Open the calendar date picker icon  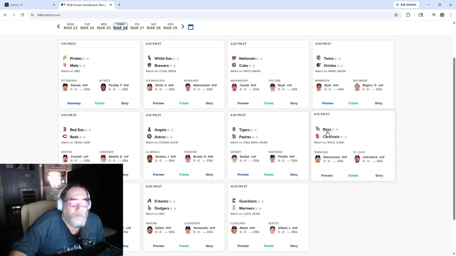coord(191,27)
